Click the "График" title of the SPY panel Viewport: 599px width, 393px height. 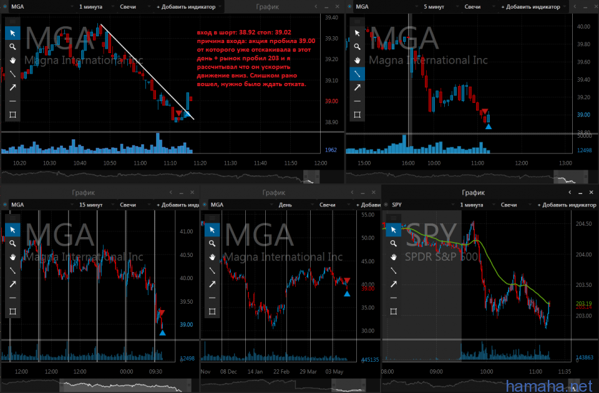[473, 193]
